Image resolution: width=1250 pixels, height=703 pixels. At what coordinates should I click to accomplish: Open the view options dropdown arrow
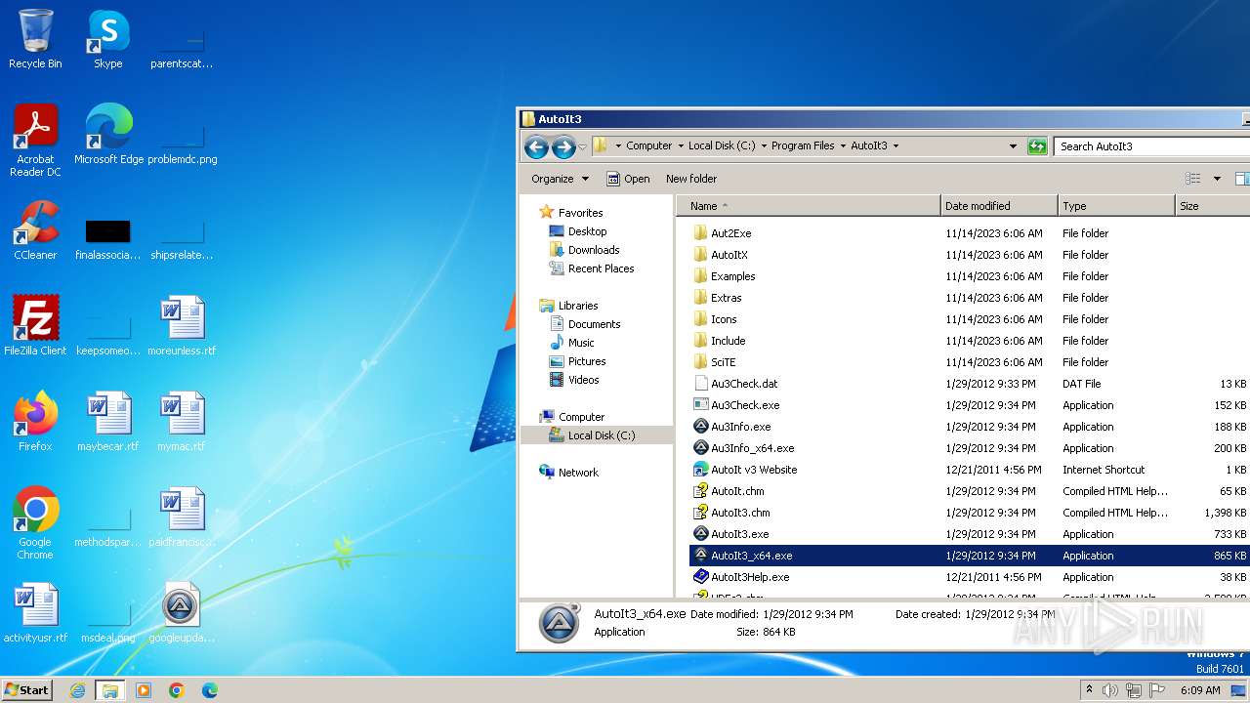coord(1217,179)
